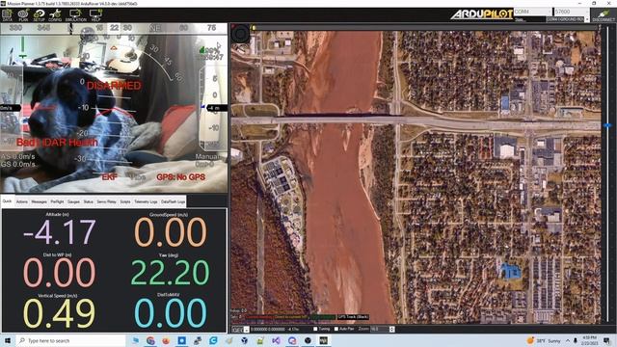
Task: Open the HELP screen
Action: pyautogui.click(x=95, y=15)
